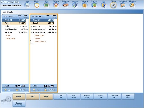The height and width of the screenshot is (108, 144).
Task: Open the Counter register icon
Action: [x=75, y=5]
